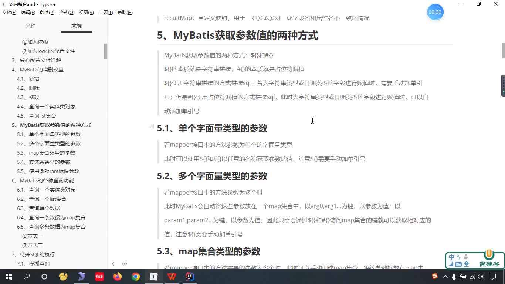Go to outline 5.3、map集合类型的参数
Image resolution: width=505 pixels, height=284 pixels.
[46, 153]
